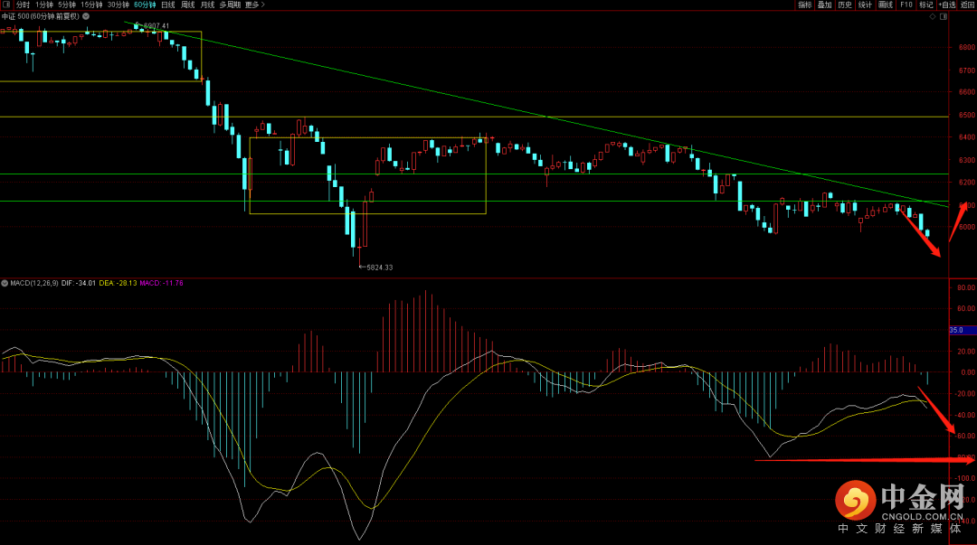Click the diamond icon above price axis
This screenshot has width=977, height=545.
coord(934,16)
